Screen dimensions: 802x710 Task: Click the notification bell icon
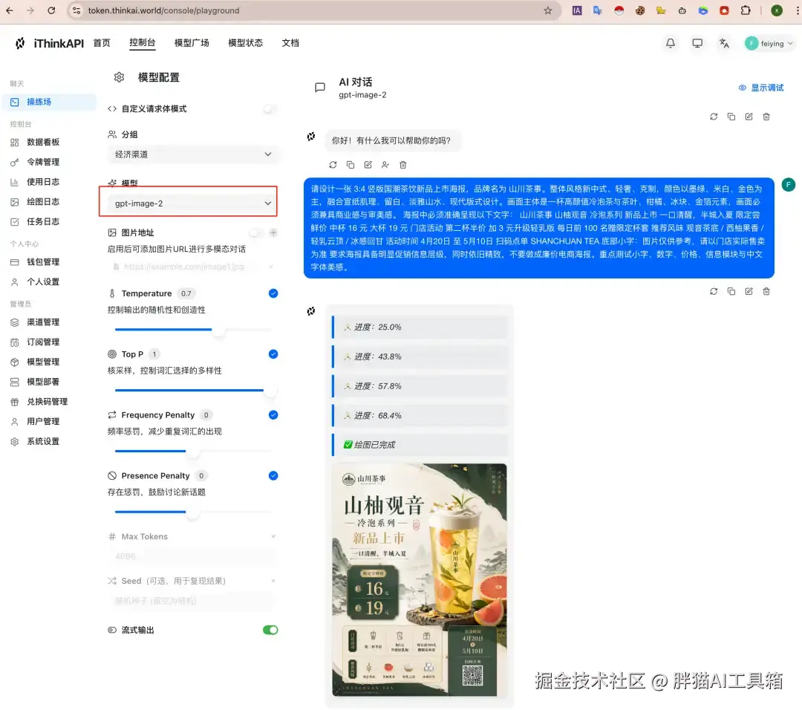(670, 44)
